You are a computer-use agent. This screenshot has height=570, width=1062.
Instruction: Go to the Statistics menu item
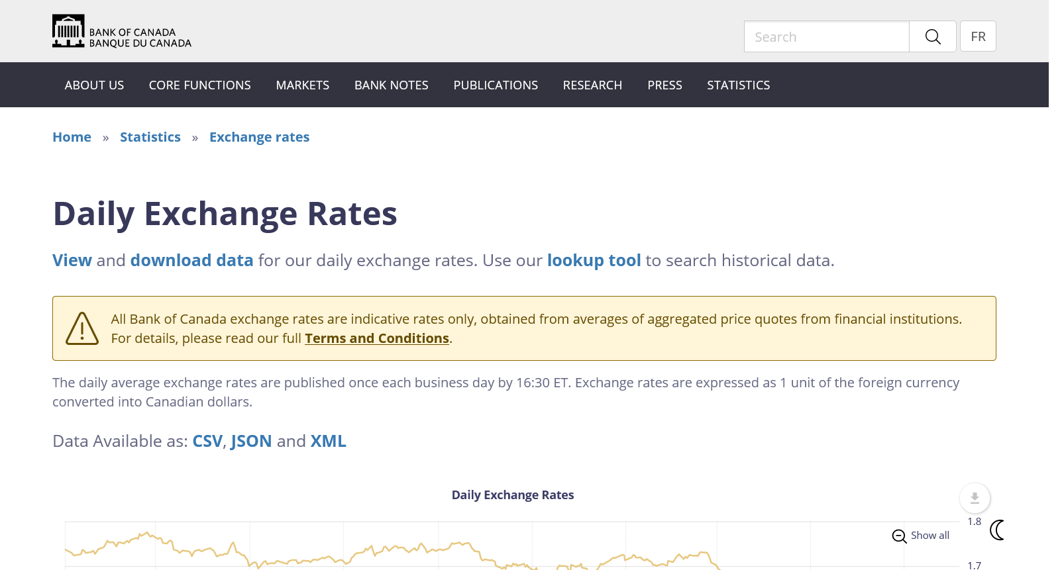pos(738,85)
